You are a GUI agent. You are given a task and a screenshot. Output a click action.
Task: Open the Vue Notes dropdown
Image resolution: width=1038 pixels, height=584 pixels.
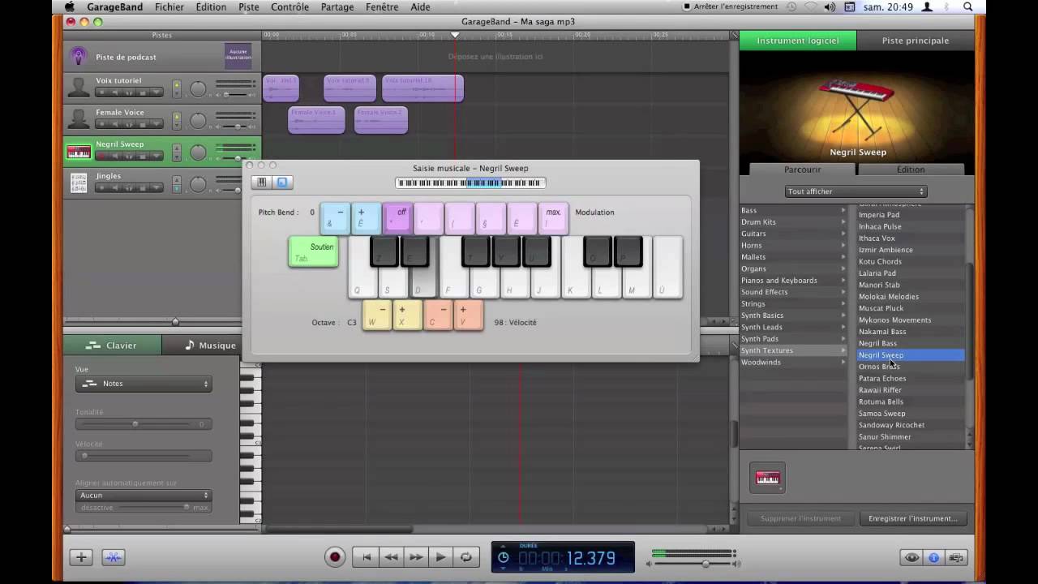point(144,384)
